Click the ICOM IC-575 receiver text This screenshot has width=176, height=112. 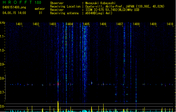pyautogui.click(x=112, y=10)
